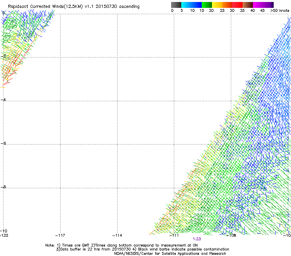Click the '-4' latitude axis label
This screenshot has height=256, width=291.
[x=3, y=100]
